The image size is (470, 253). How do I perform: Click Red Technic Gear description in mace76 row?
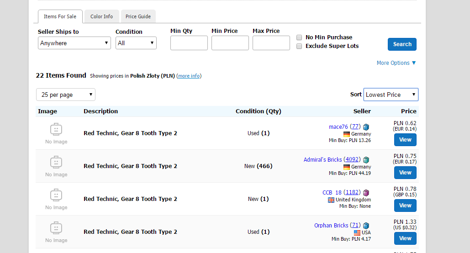(130, 133)
